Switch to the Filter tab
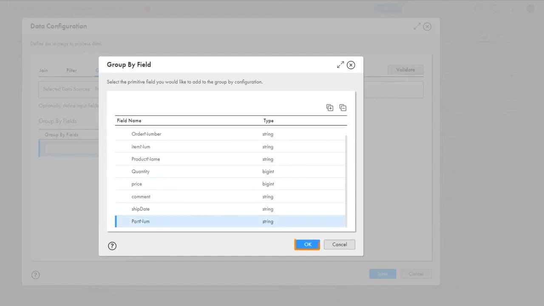Screen dimensions: 544x306 coord(71,71)
